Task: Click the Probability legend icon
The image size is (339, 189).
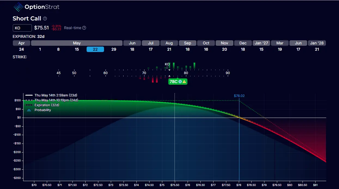Action: coord(29,110)
